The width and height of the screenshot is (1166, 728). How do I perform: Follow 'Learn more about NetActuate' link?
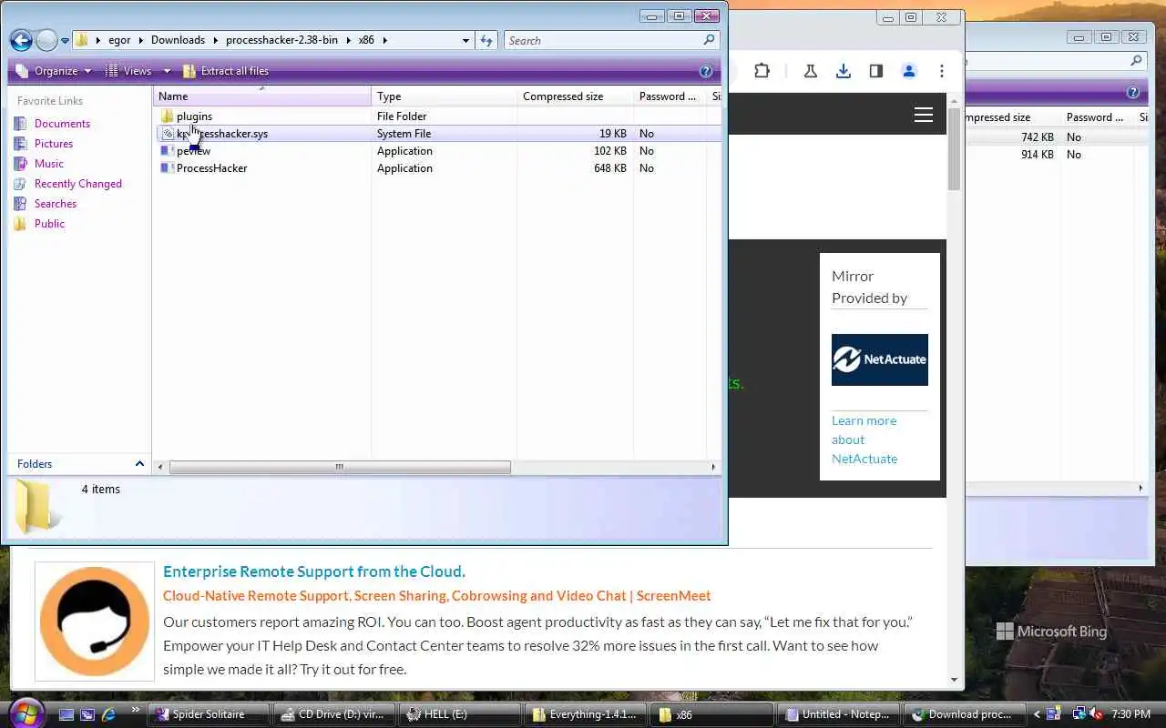click(x=864, y=440)
